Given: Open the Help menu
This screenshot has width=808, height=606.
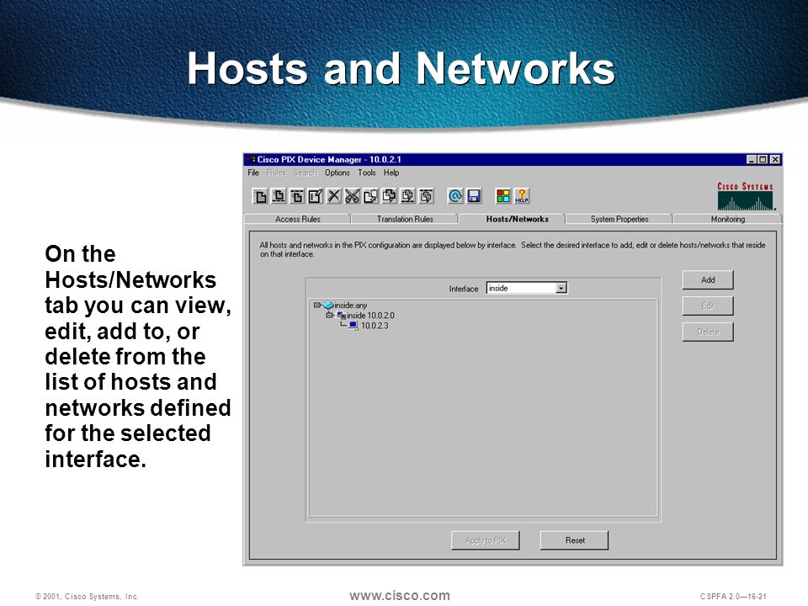Looking at the screenshot, I should 391,173.
